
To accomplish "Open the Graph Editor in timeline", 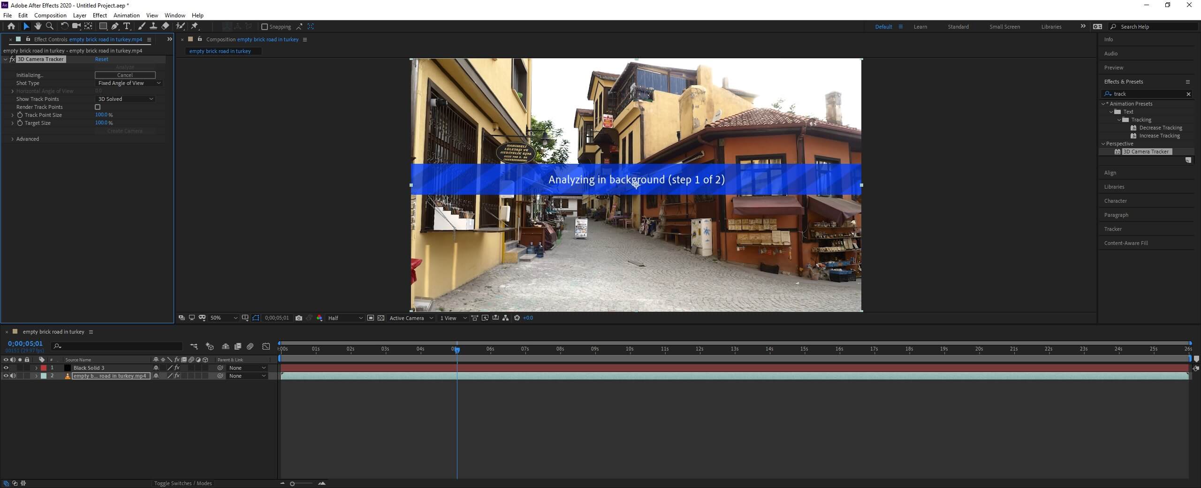I will tap(266, 346).
